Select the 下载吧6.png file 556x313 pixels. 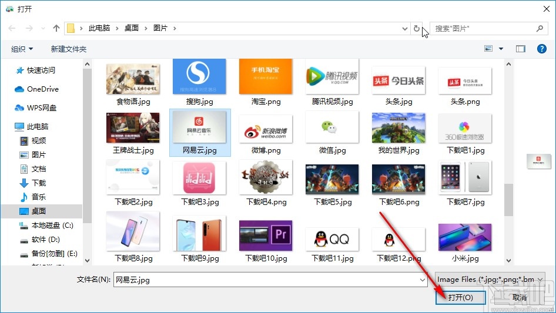(398, 186)
